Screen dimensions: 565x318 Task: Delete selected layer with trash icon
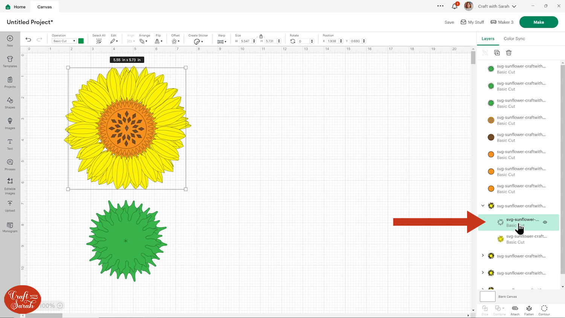coord(508,53)
